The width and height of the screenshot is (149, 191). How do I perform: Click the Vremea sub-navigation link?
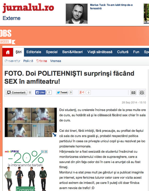55,61
